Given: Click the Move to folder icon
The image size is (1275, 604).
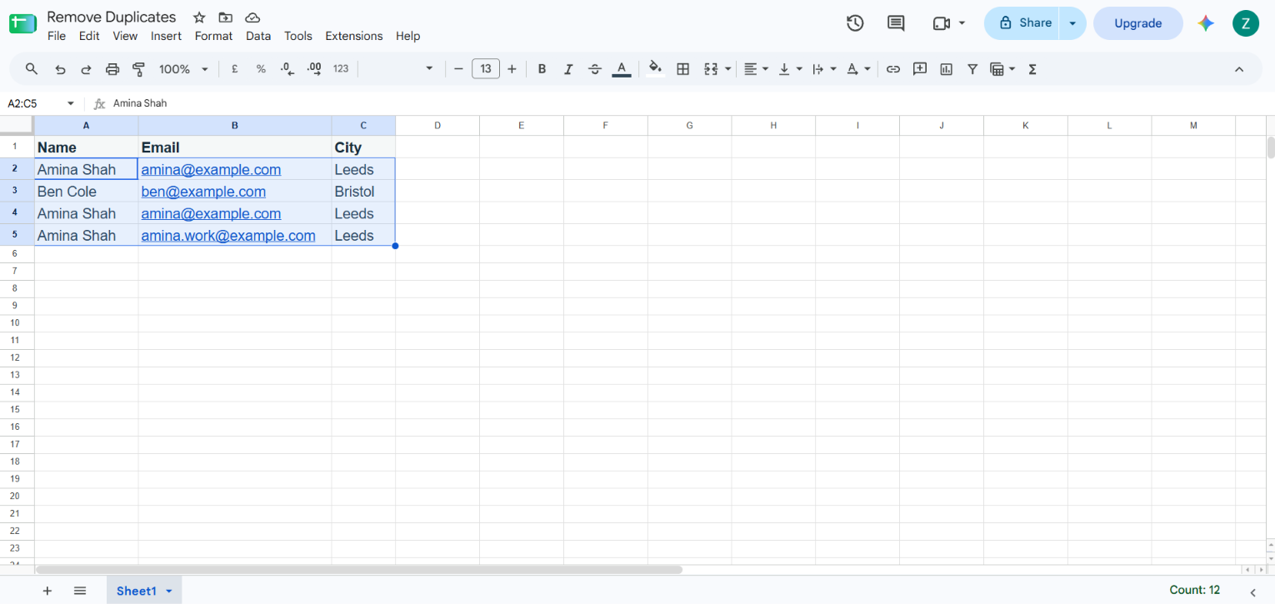Looking at the screenshot, I should coord(225,17).
